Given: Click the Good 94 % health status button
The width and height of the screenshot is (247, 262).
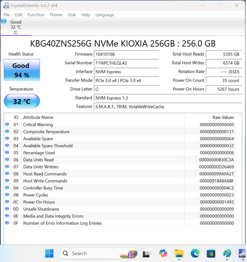Looking at the screenshot, I should coord(22,70).
